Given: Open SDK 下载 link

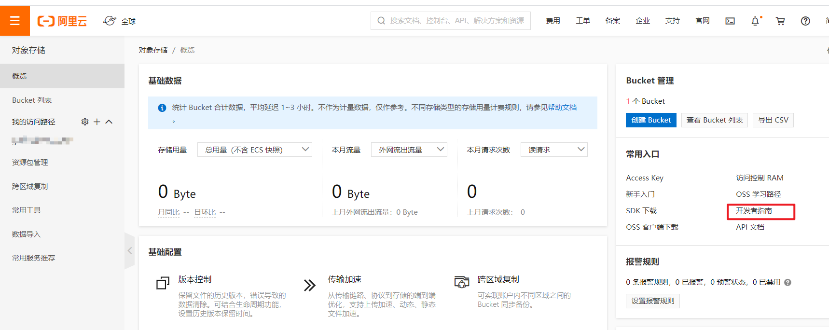Looking at the screenshot, I should (x=641, y=211).
